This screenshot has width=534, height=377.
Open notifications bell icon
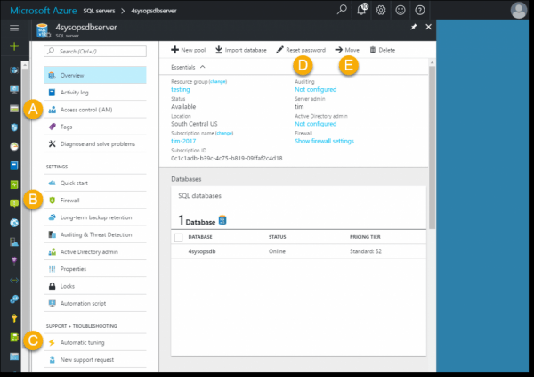tap(362, 10)
